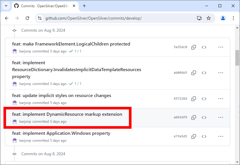
Task: Copy full SHA for commit a643df9
Action: (194, 117)
